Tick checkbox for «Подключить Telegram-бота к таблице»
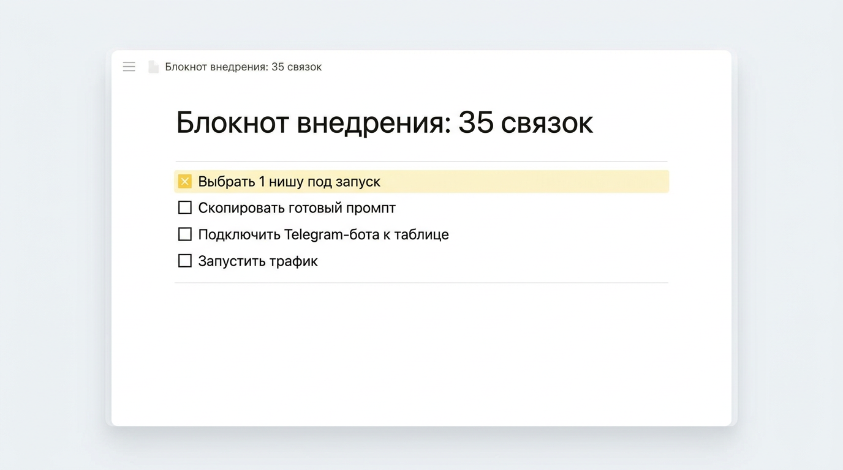Viewport: 843px width, 470px height. coord(185,234)
